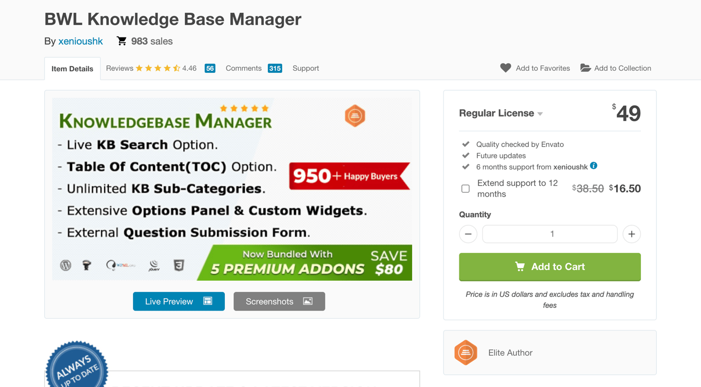701x387 pixels.
Task: Enable the extend support to 12 months checkbox
Action: click(x=465, y=188)
